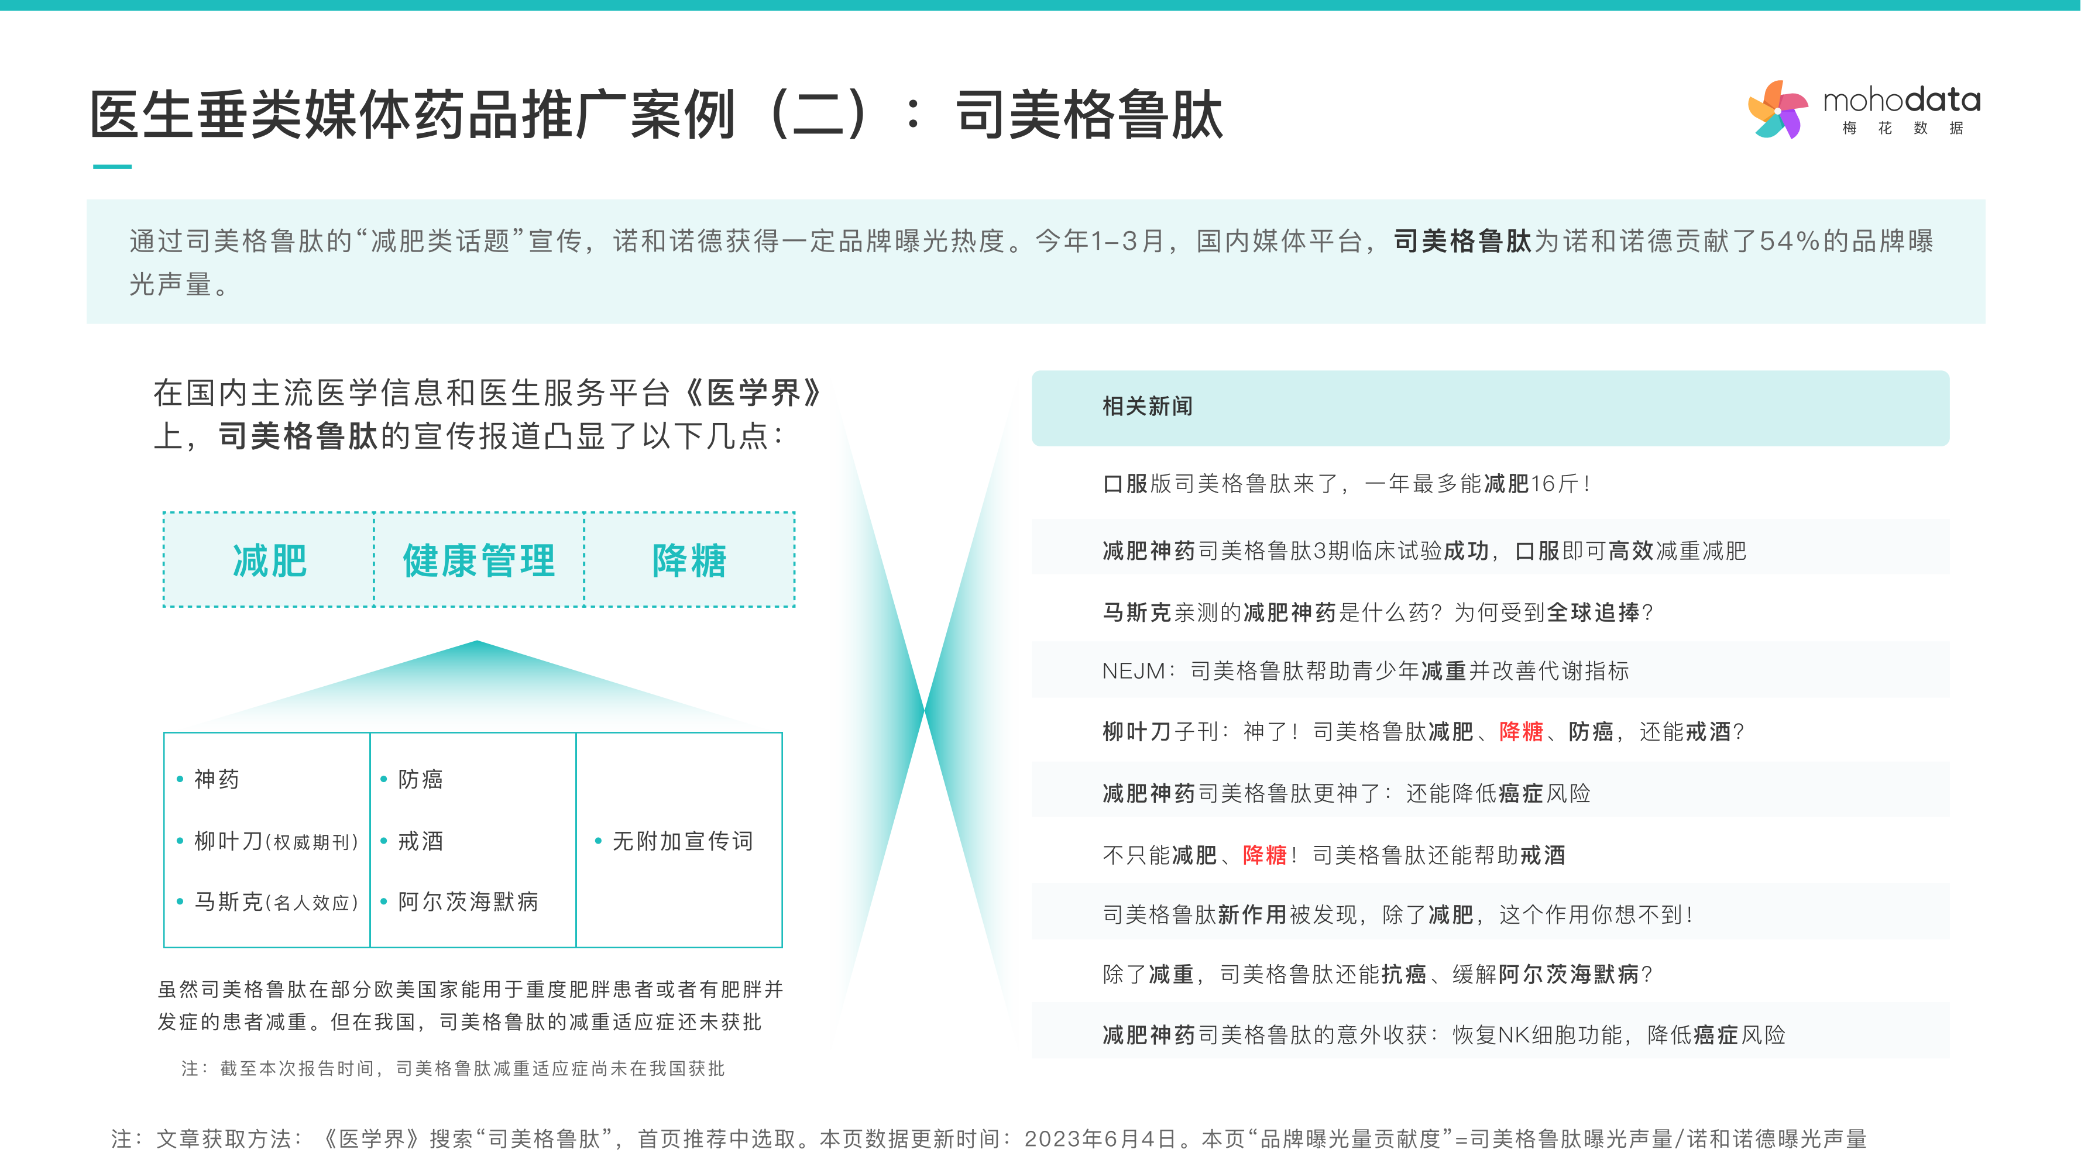Open headline about 恢复NK细胞功能
Viewport: 2081px width, 1170px height.
1443,1035
